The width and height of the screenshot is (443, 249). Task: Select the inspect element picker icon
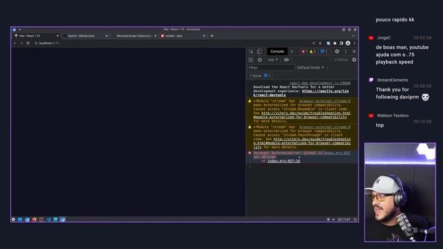(251, 51)
